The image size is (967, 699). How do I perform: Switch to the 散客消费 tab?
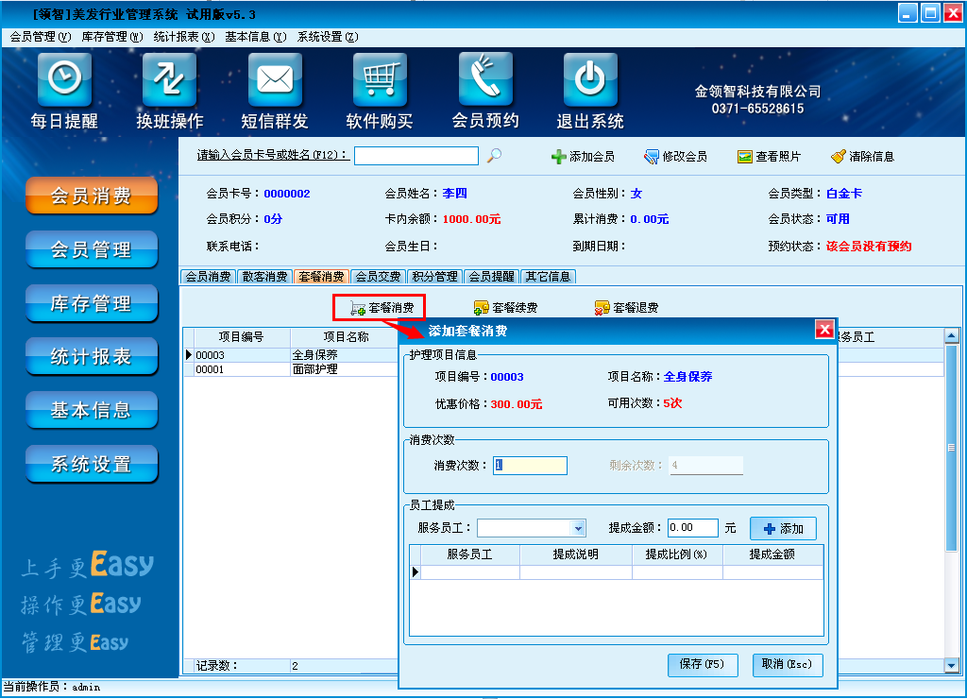264,277
